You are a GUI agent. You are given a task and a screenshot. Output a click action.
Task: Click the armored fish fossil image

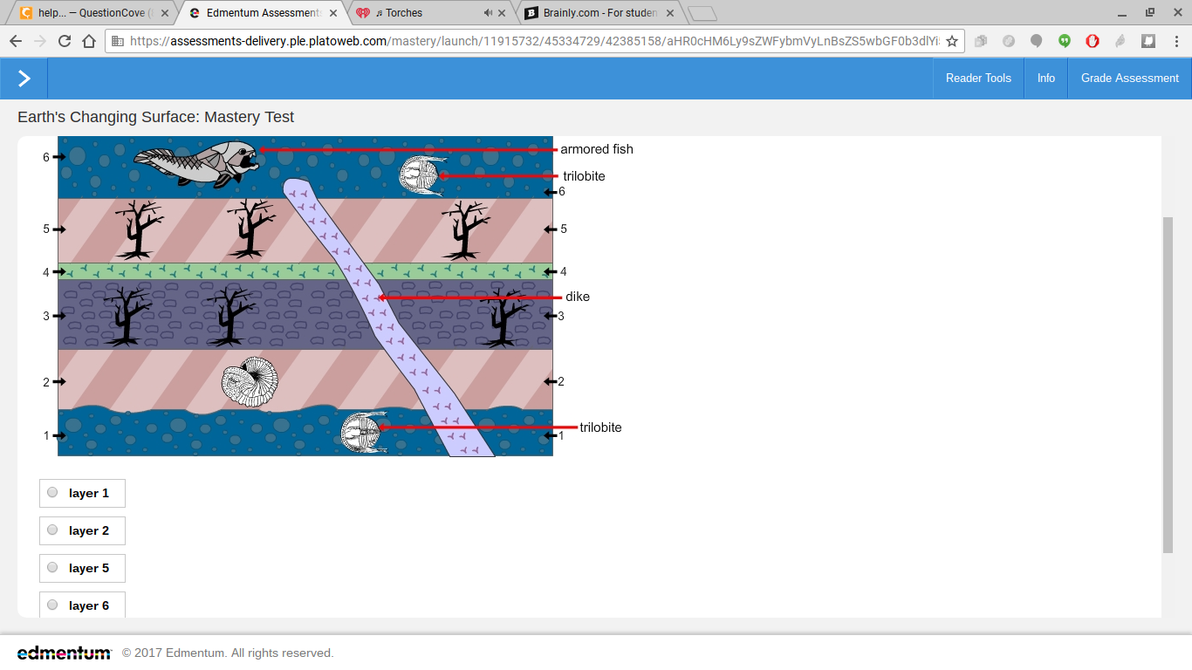[x=196, y=163]
